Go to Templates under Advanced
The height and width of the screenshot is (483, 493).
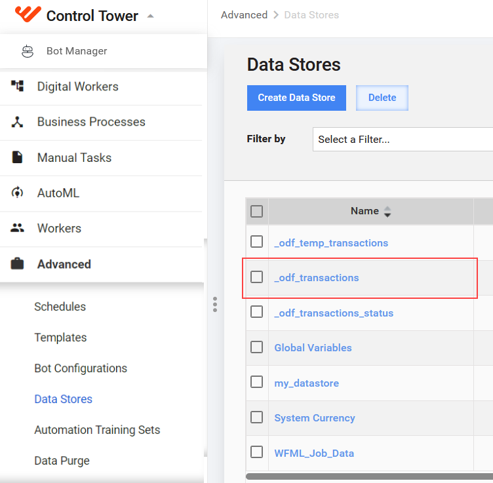click(x=60, y=338)
